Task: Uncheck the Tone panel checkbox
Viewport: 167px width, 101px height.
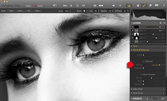Action: pos(163,46)
